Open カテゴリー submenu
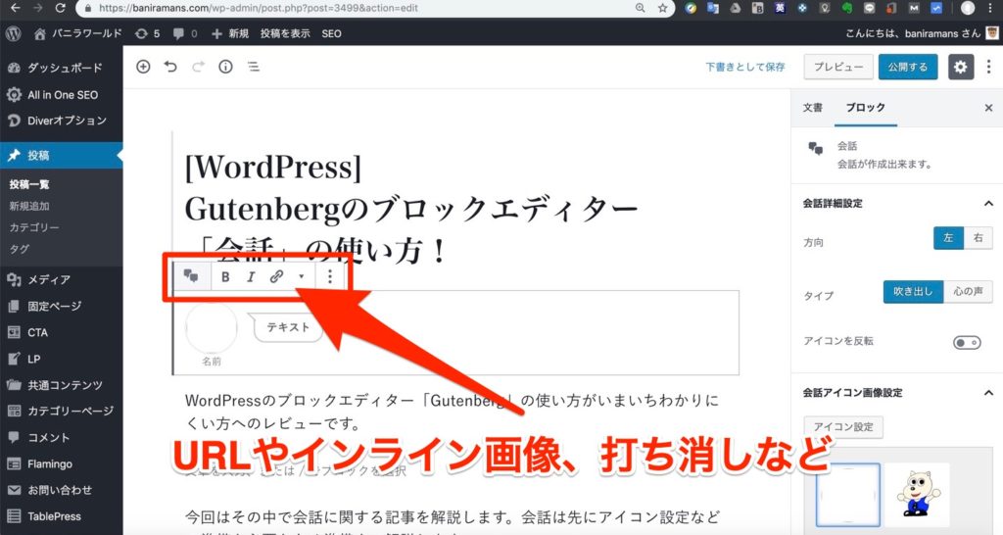The height and width of the screenshot is (535, 1003). 34,227
